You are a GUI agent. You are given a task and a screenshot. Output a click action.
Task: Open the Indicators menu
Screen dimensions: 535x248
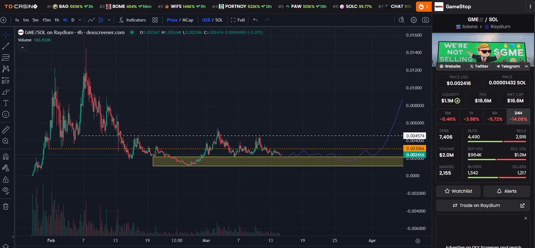tap(132, 20)
